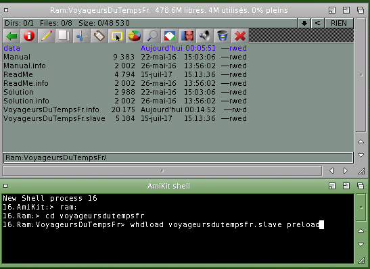Click the red X delete icon
370x269 pixels.
[239, 36]
